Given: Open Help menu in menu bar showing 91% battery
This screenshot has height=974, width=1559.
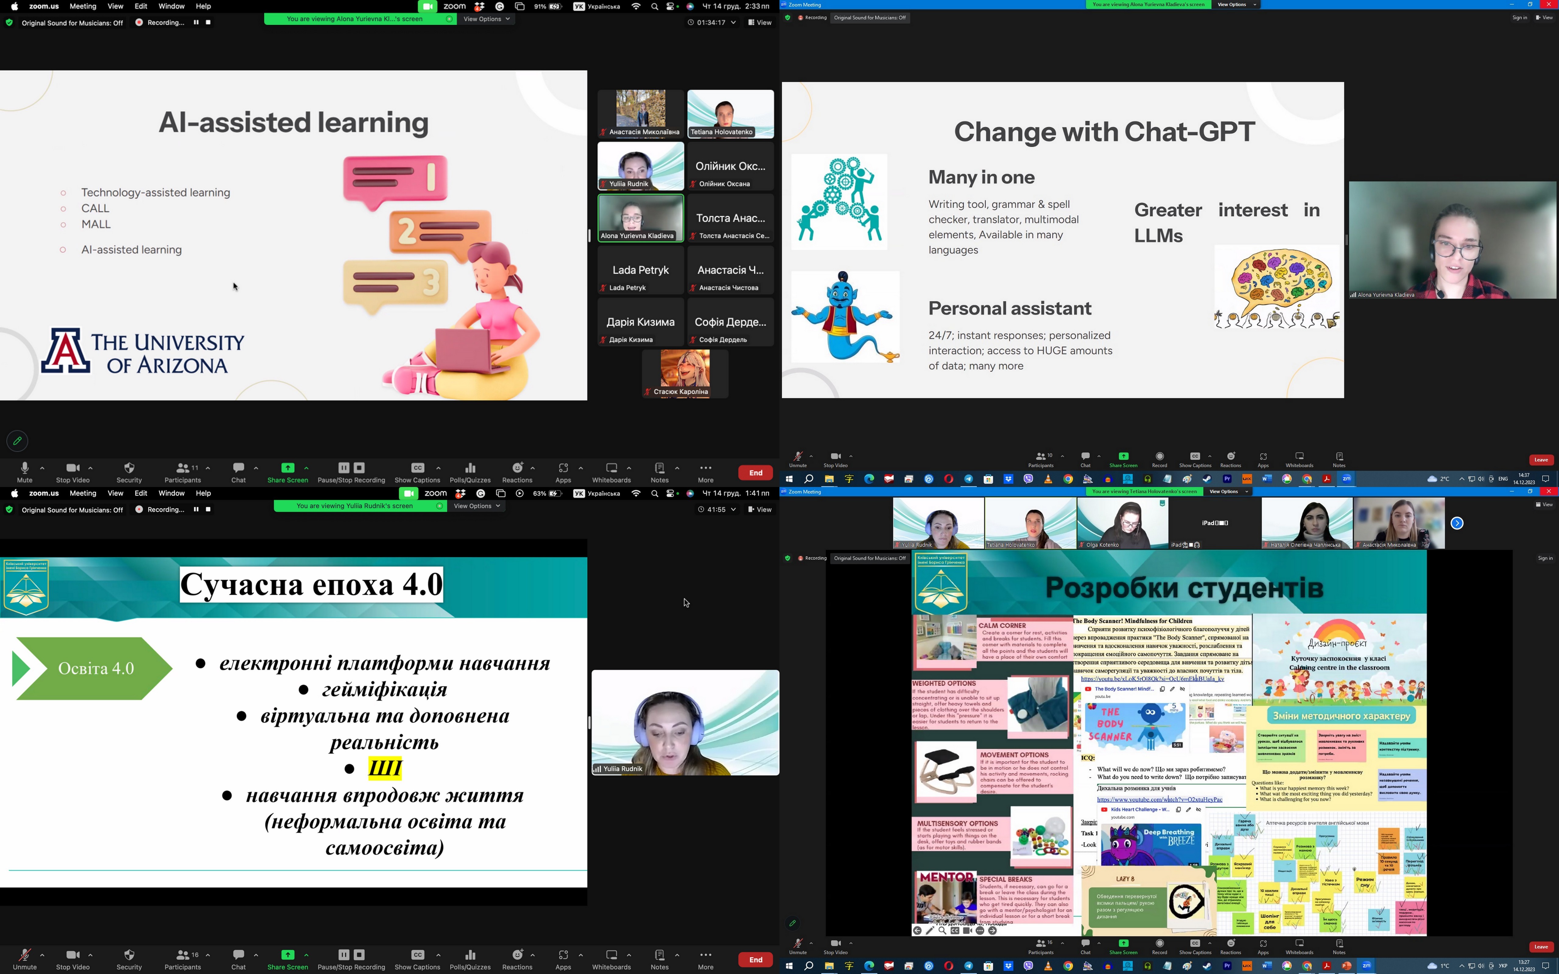Looking at the screenshot, I should [x=203, y=6].
